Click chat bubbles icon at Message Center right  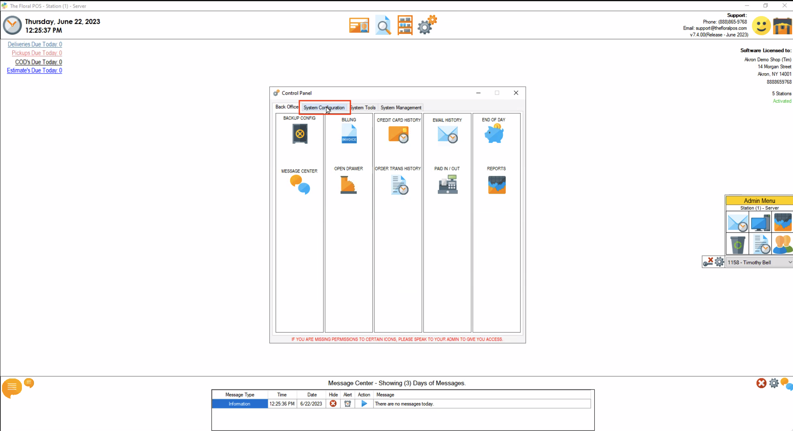[x=787, y=384]
